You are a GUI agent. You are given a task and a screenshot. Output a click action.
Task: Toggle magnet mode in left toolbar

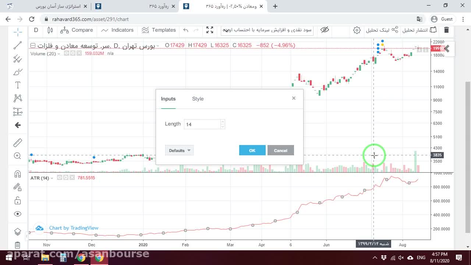click(18, 174)
